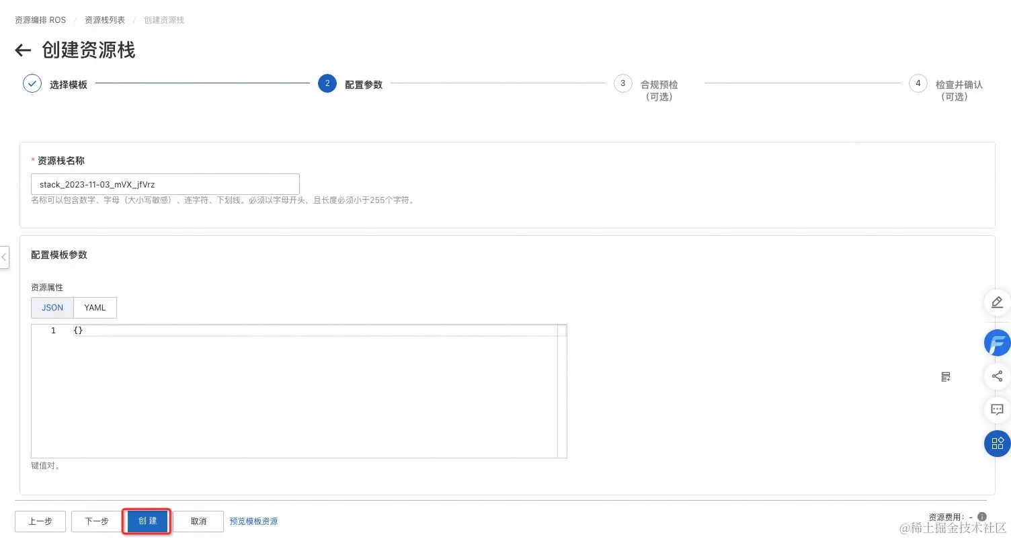Open the edit pencil floating icon
Image resolution: width=1011 pixels, height=539 pixels.
[997, 302]
